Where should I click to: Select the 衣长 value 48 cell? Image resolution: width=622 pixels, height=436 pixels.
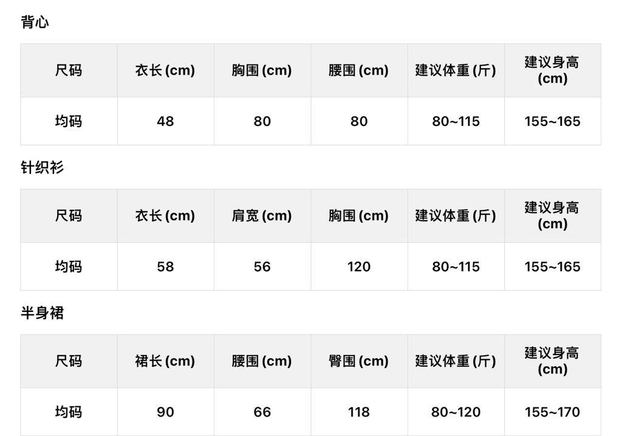[165, 121]
